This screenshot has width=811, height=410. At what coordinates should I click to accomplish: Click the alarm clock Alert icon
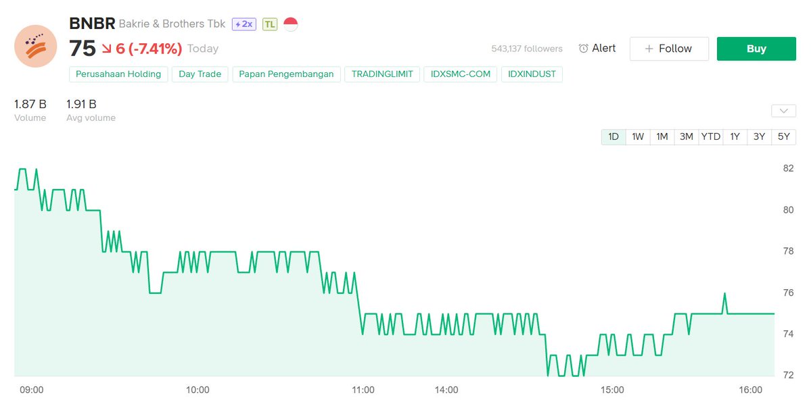tap(584, 49)
